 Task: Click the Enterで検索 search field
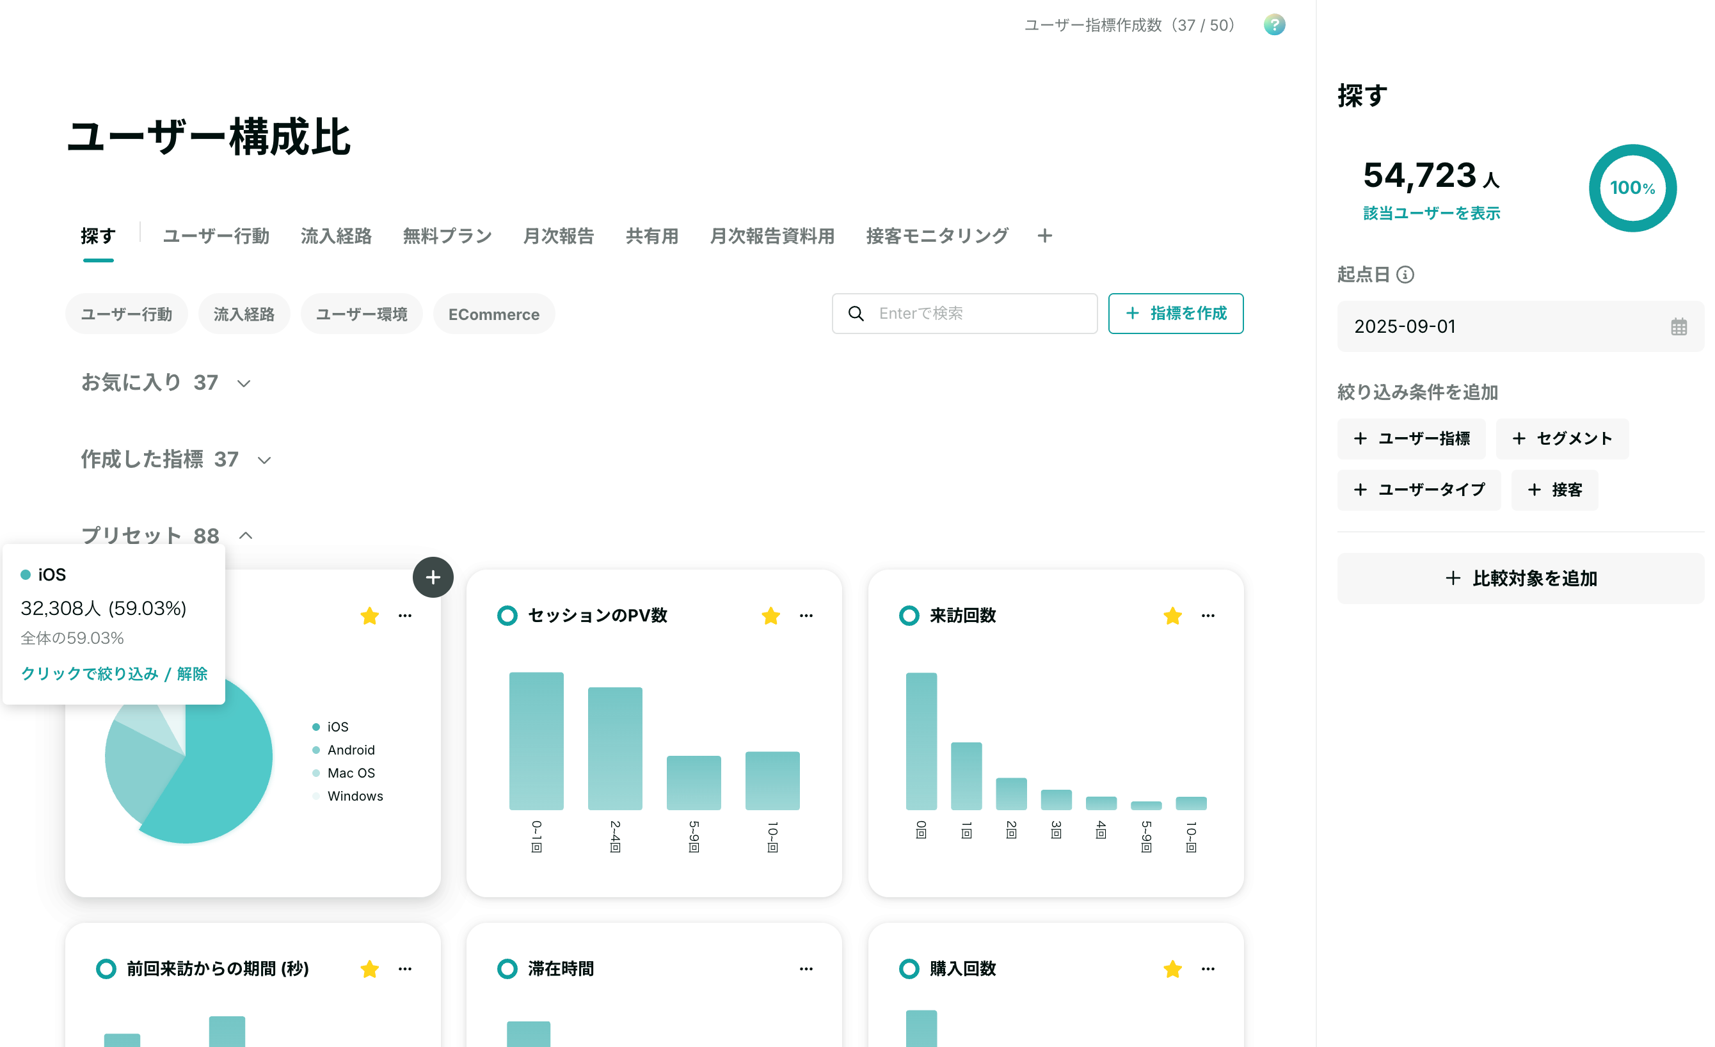pyautogui.click(x=964, y=314)
